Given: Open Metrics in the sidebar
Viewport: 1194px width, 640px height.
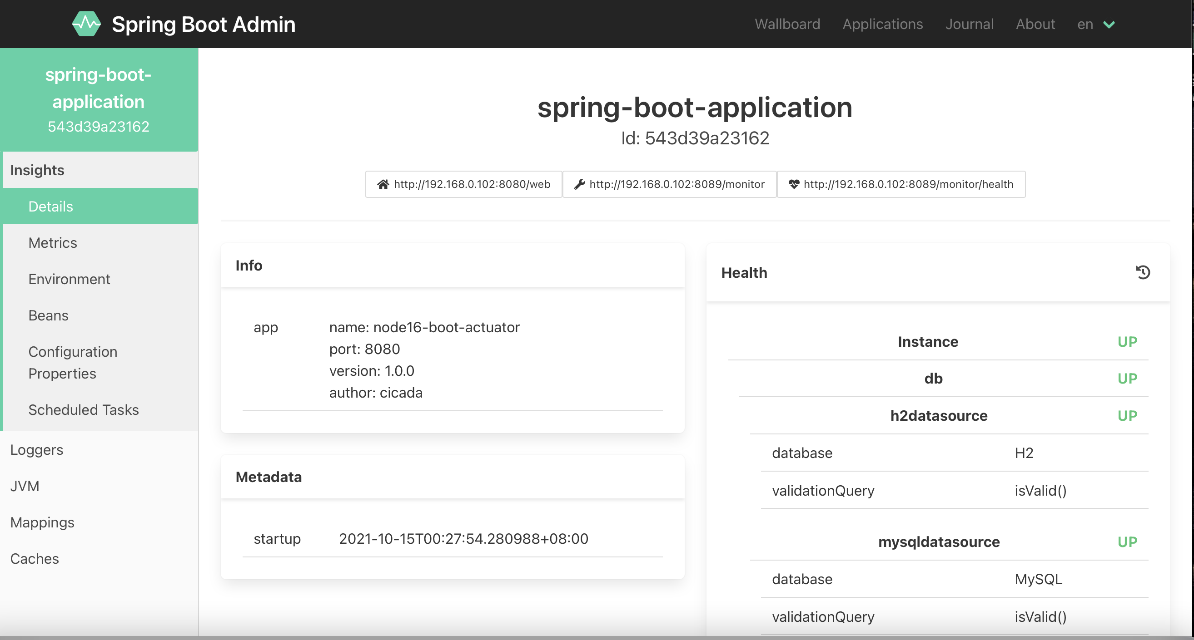Looking at the screenshot, I should click(100, 243).
